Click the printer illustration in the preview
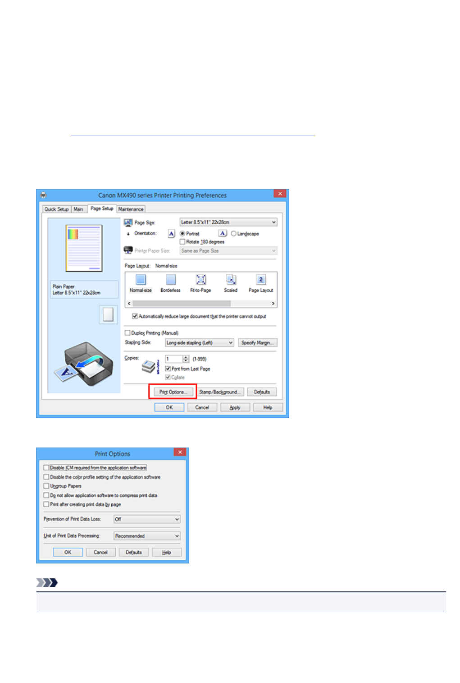 pyautogui.click(x=84, y=364)
